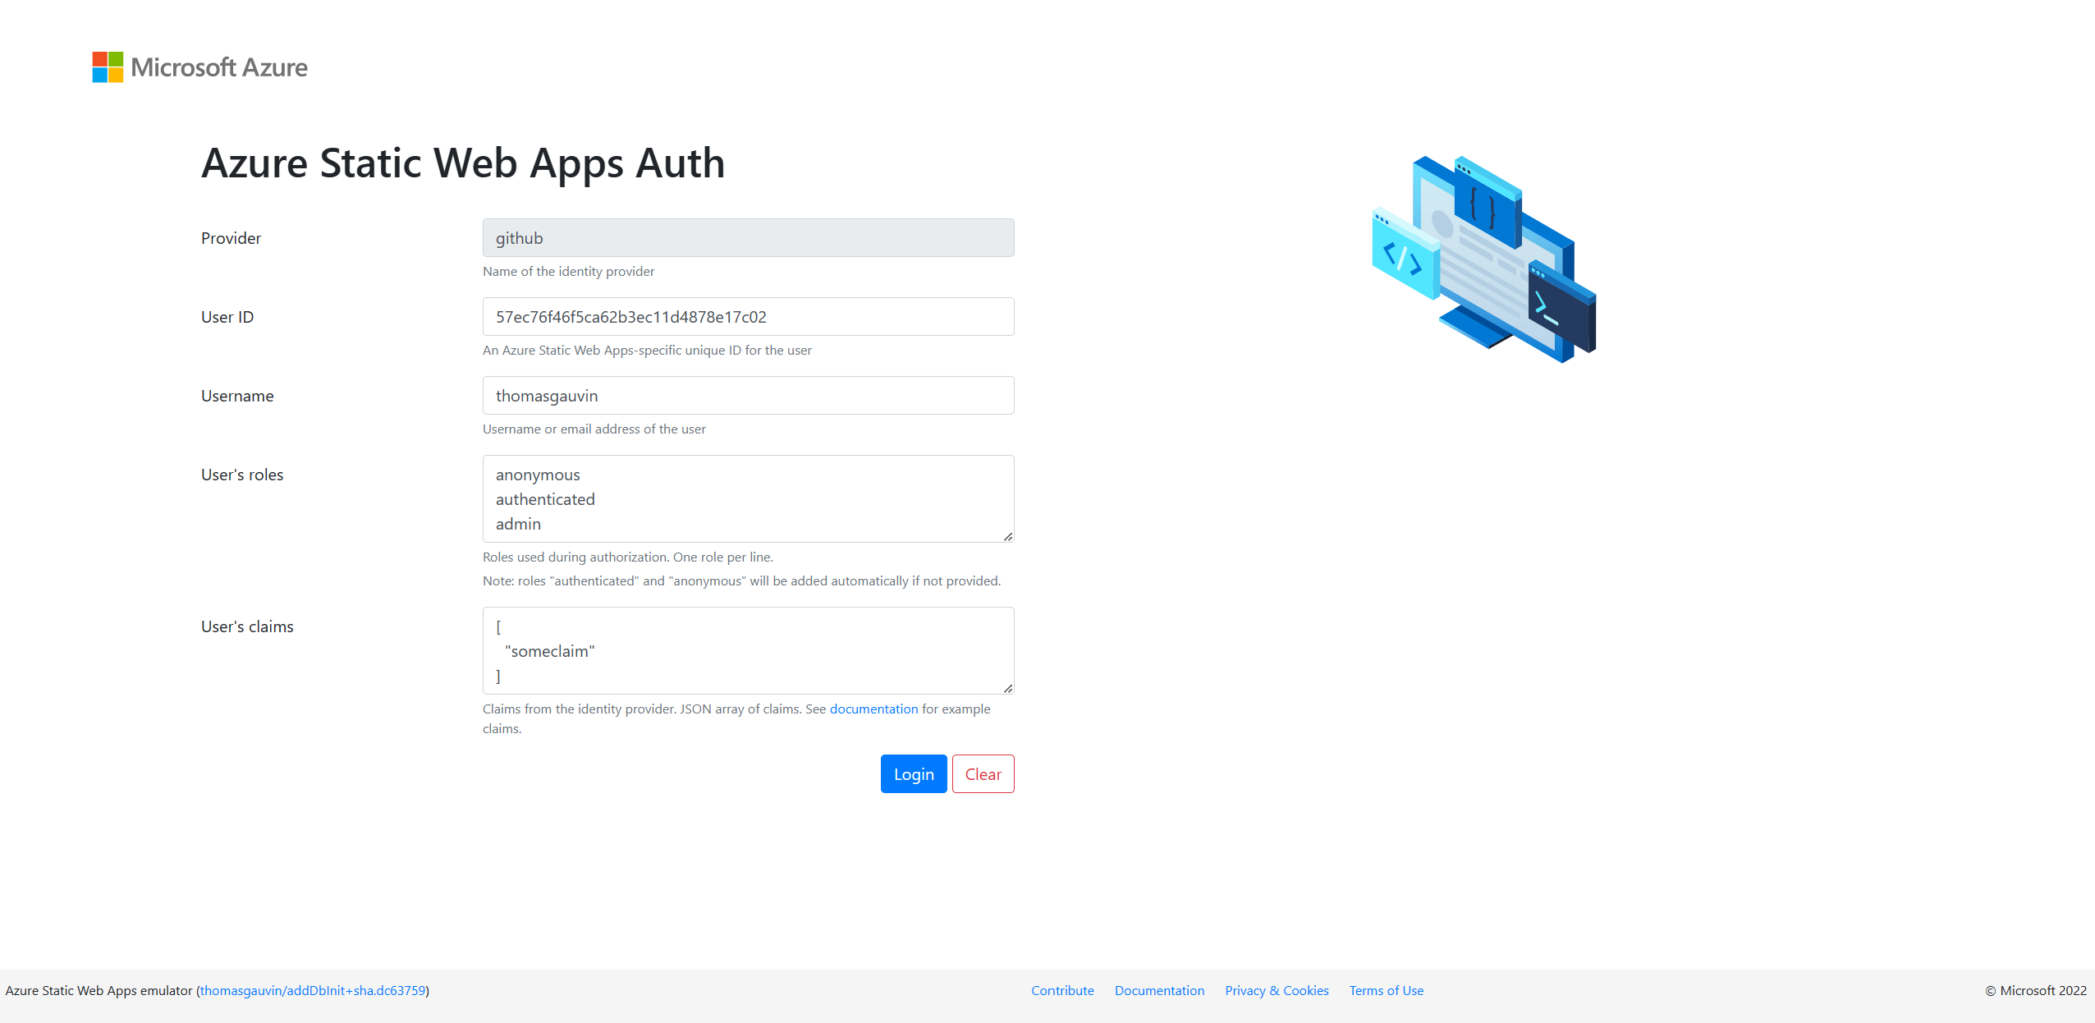This screenshot has height=1023, width=2095.
Task: Open the Privacy & Cookies link
Action: pyautogui.click(x=1277, y=991)
